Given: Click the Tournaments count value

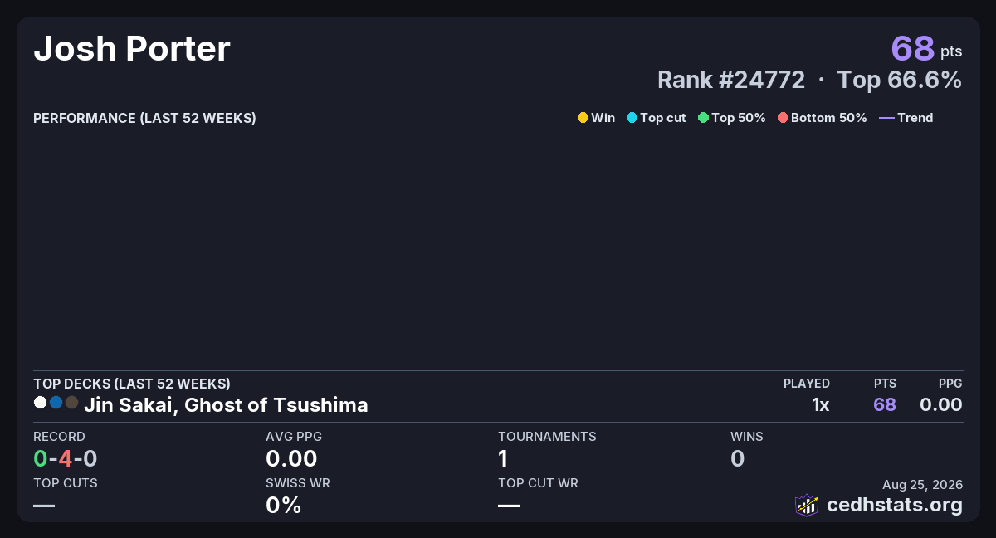Looking at the screenshot, I should [x=503, y=458].
